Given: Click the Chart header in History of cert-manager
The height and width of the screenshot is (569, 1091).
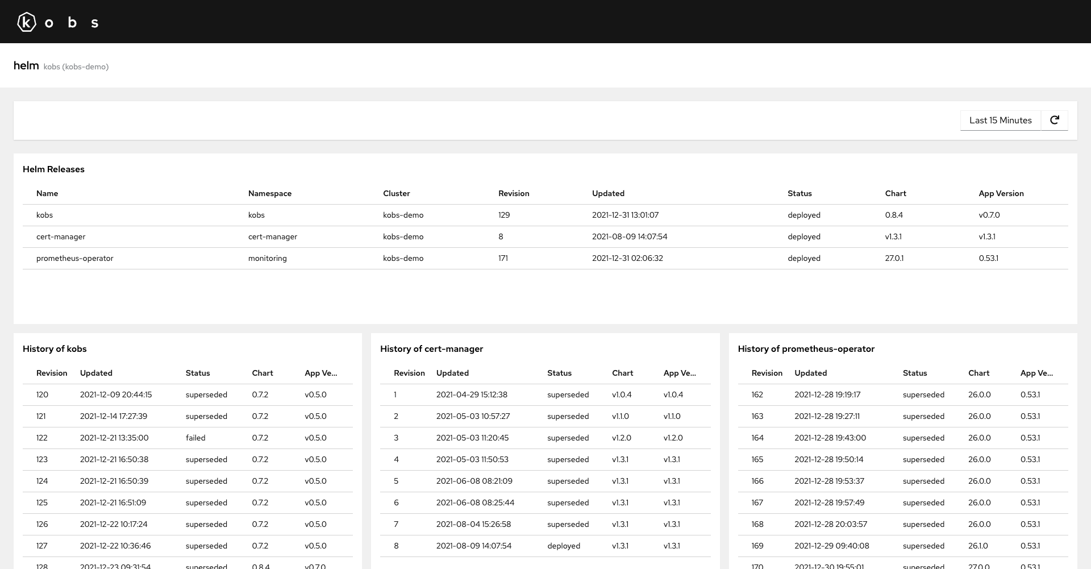Looking at the screenshot, I should 622,373.
